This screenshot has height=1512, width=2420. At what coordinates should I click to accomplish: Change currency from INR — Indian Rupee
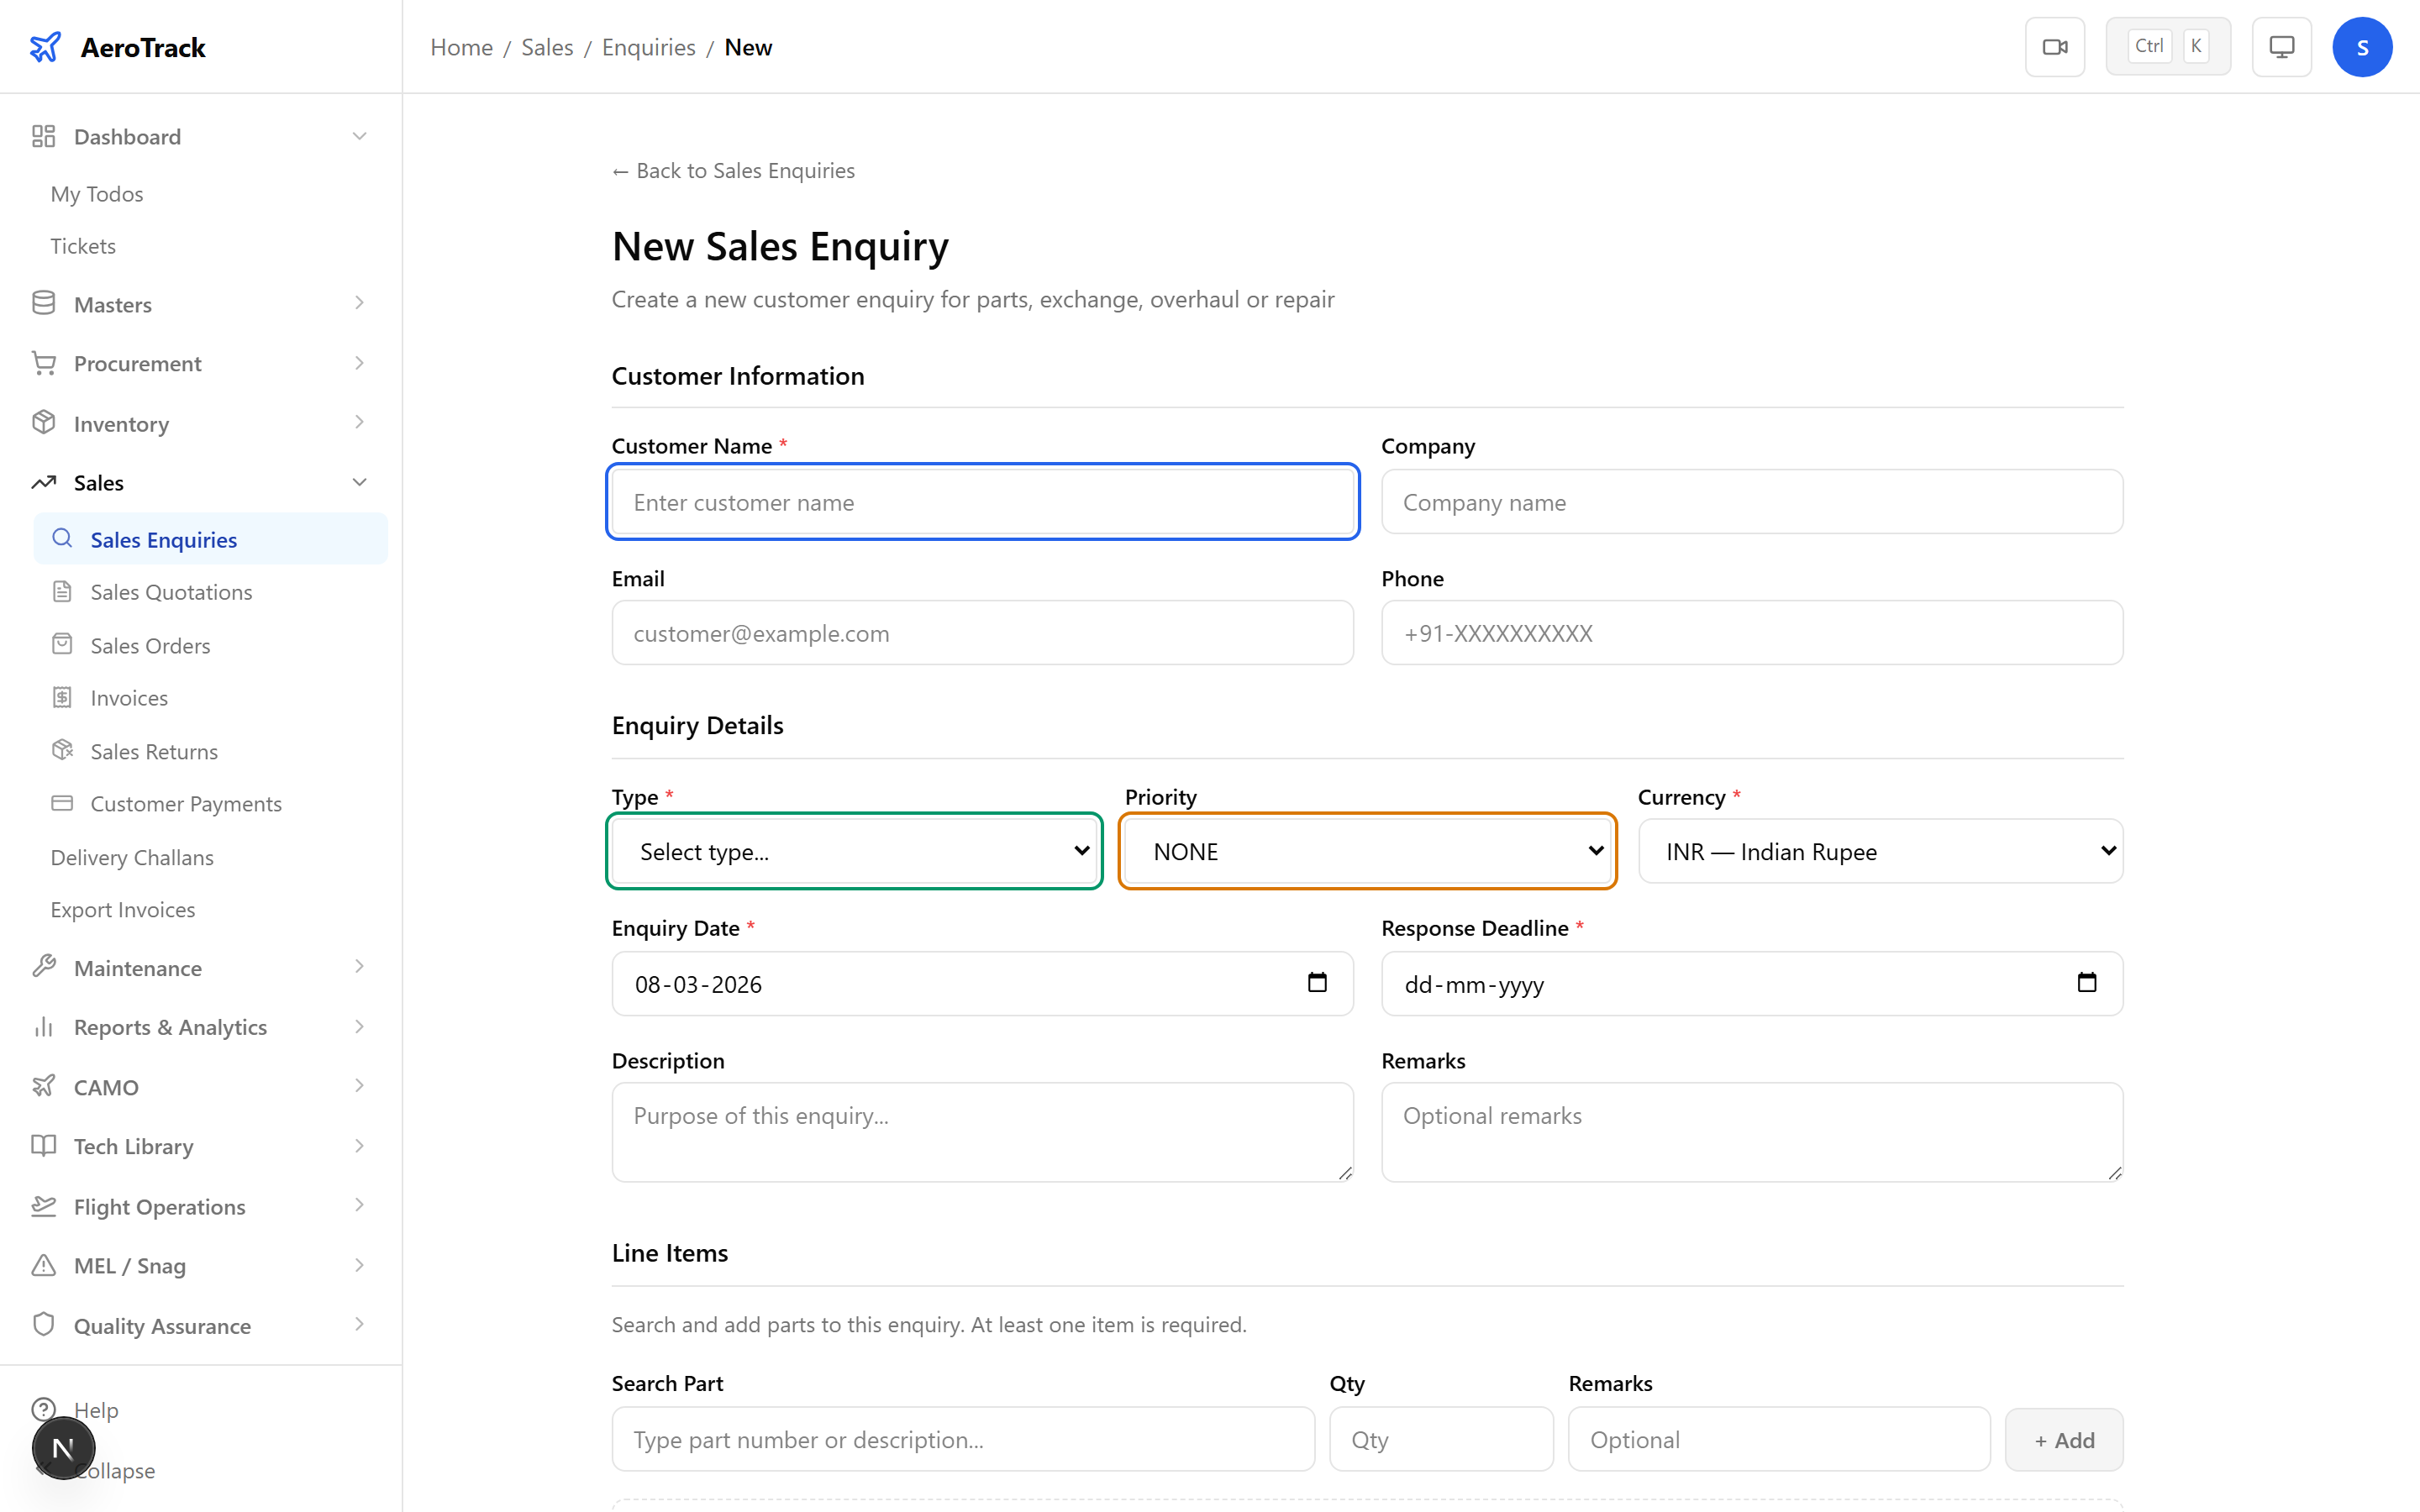[x=1880, y=851]
